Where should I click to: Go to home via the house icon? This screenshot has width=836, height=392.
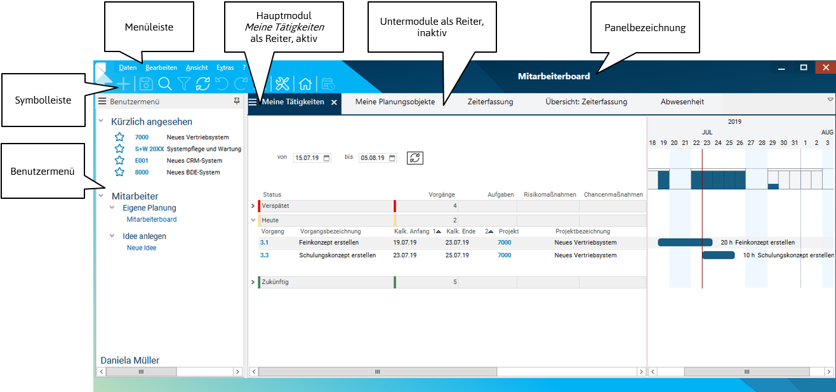point(305,83)
